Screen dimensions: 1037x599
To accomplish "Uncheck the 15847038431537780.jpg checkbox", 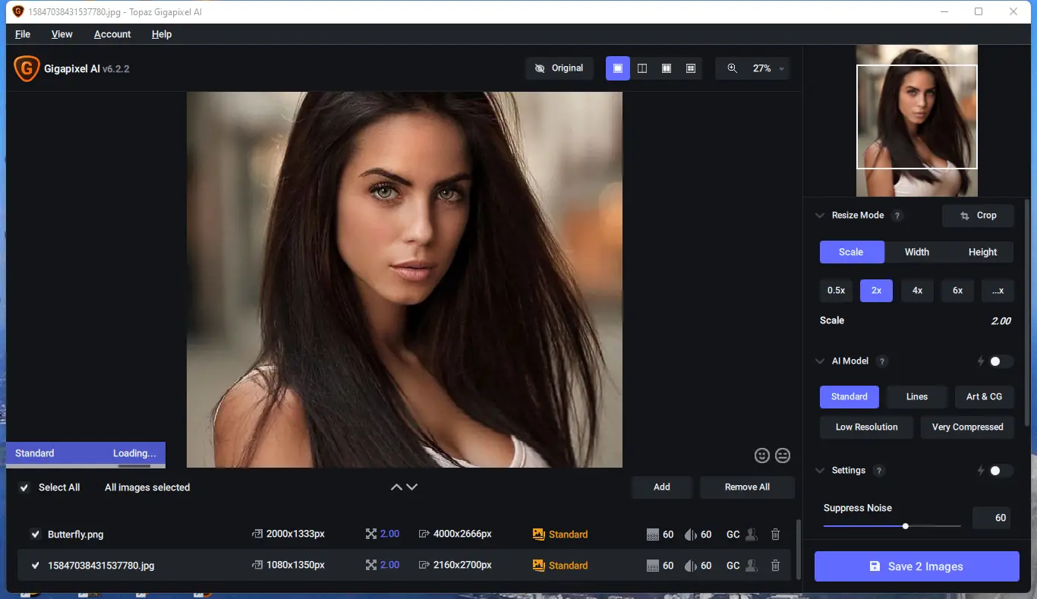I will (36, 566).
